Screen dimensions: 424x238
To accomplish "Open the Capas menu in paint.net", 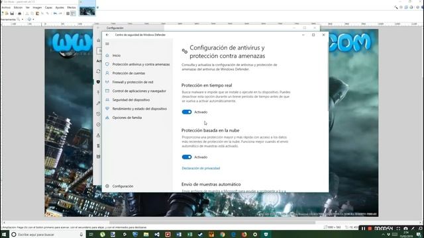I will (x=48, y=7).
